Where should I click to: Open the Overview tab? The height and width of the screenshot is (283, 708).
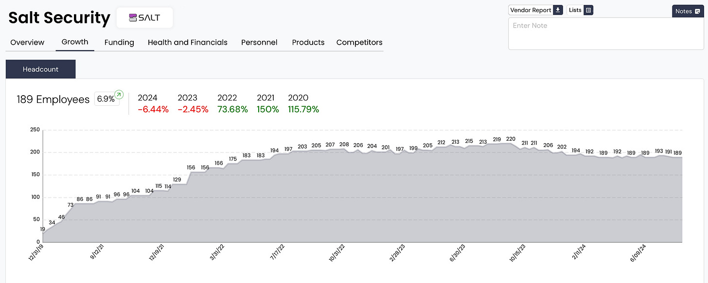pos(27,42)
